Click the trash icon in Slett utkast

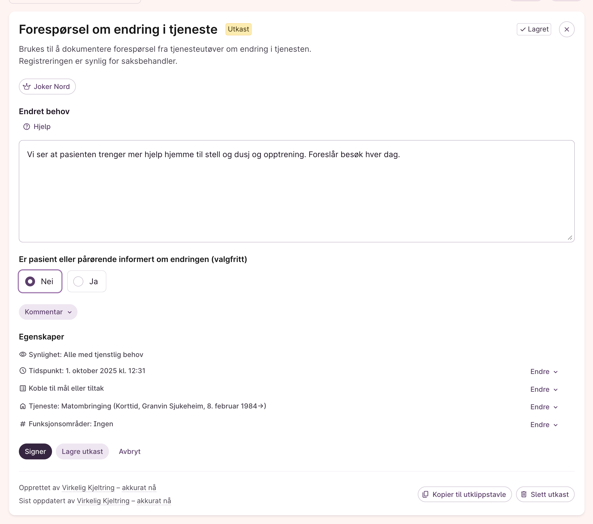pos(524,494)
